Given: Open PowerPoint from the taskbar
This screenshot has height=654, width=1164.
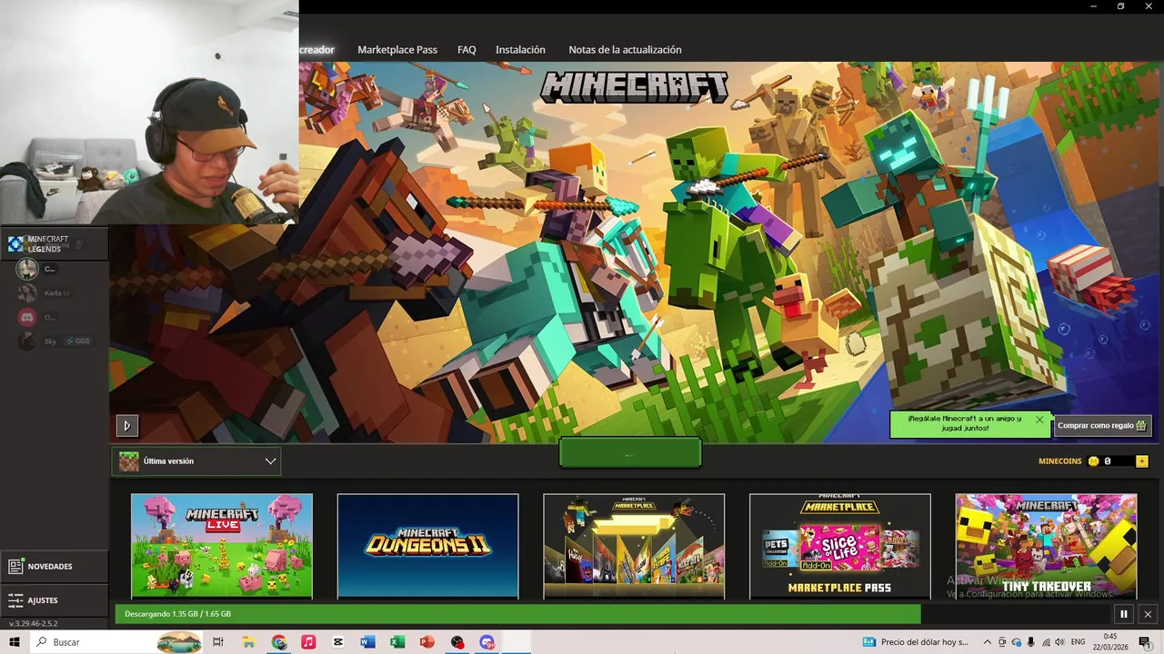Looking at the screenshot, I should 427,642.
